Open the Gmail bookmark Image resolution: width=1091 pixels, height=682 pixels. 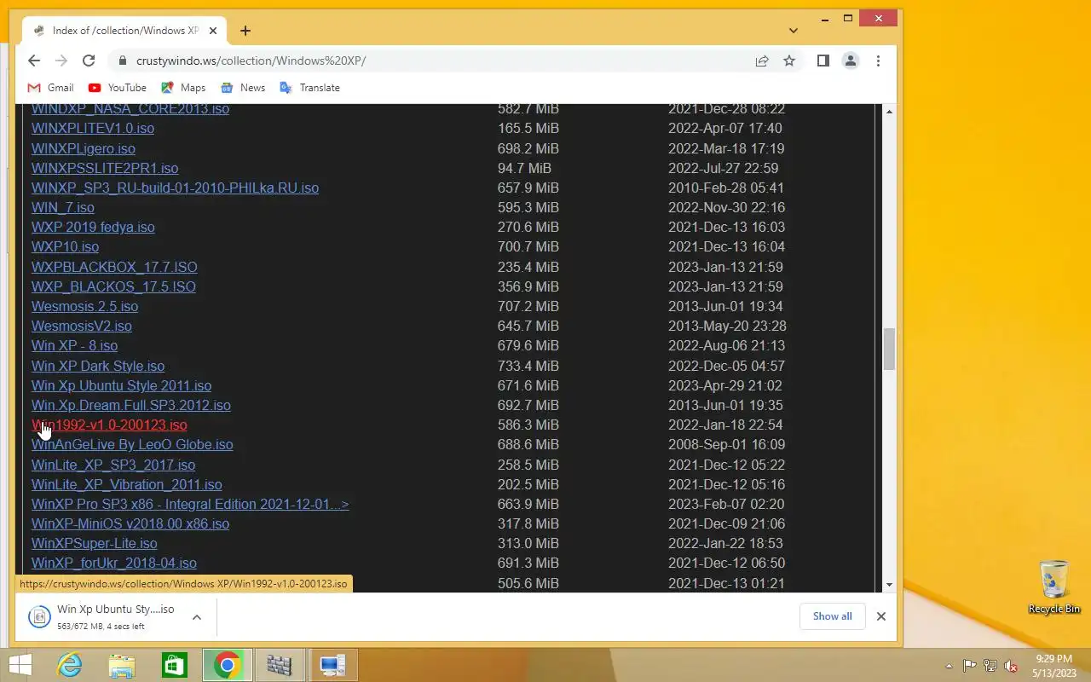(x=50, y=88)
